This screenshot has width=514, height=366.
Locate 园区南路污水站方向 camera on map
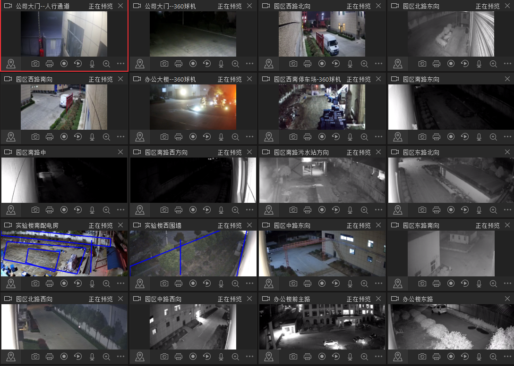click(x=269, y=210)
